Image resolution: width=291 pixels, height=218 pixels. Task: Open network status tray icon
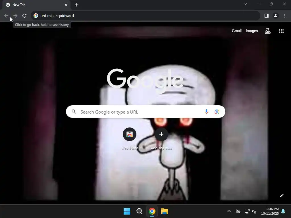pyautogui.click(x=247, y=211)
